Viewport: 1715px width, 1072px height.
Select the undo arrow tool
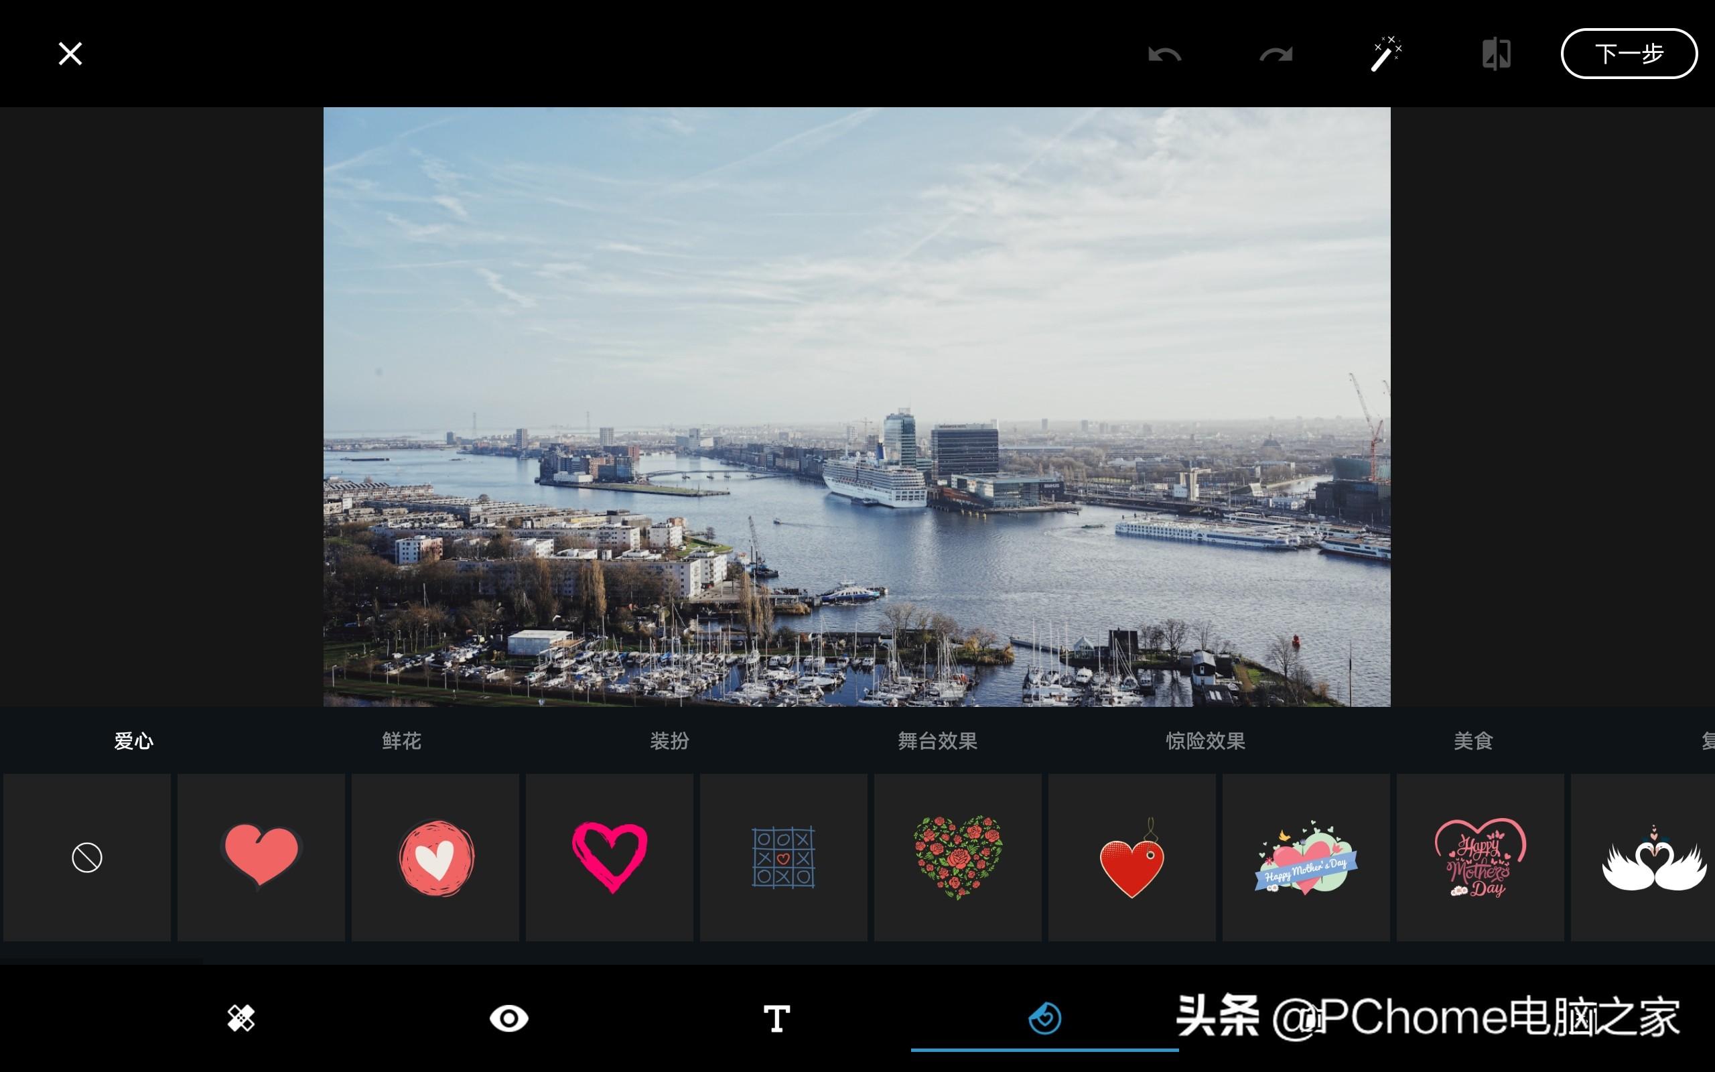pyautogui.click(x=1167, y=53)
